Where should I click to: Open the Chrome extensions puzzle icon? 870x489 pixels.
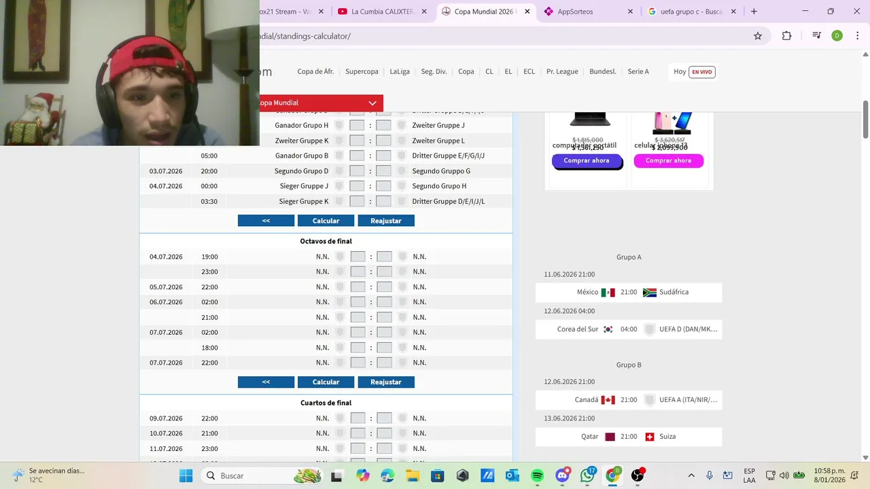click(x=786, y=36)
